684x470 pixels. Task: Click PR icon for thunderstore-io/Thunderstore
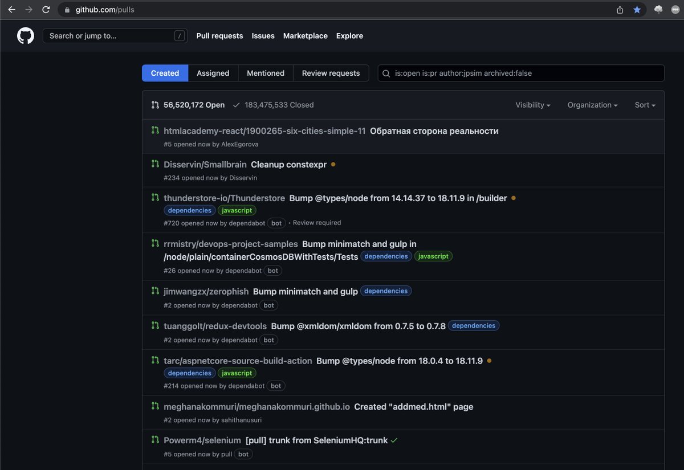(155, 198)
